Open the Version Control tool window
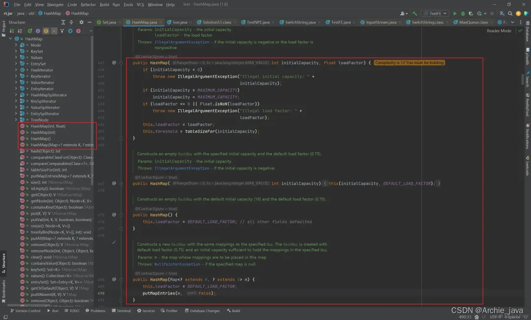 (x=26, y=311)
